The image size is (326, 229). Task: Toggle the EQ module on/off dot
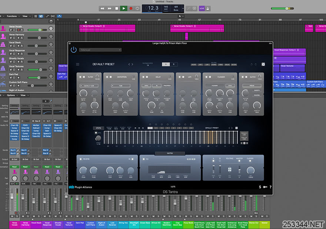point(144,159)
